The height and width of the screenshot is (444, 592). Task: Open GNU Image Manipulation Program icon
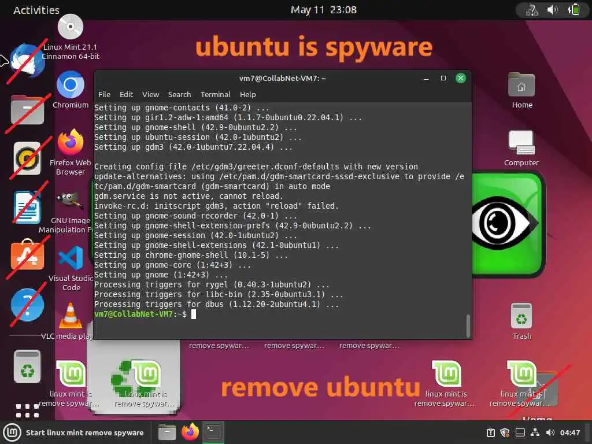coord(70,200)
